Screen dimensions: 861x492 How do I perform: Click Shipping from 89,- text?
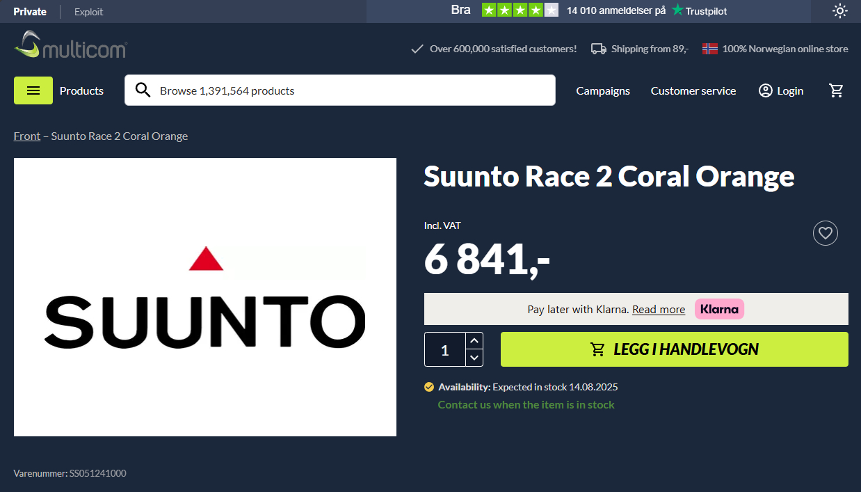tap(650, 49)
